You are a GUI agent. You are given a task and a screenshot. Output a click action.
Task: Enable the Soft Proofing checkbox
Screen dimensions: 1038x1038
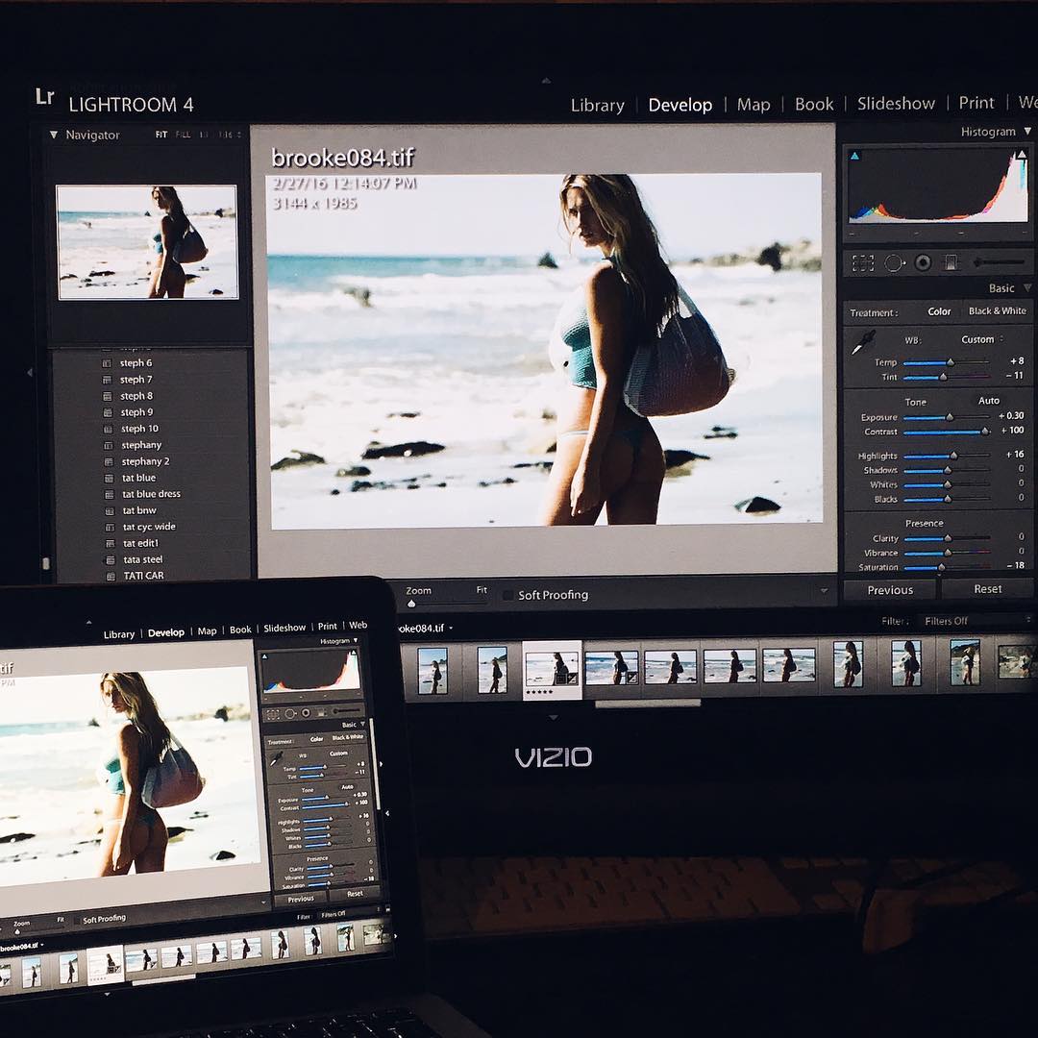[x=507, y=595]
